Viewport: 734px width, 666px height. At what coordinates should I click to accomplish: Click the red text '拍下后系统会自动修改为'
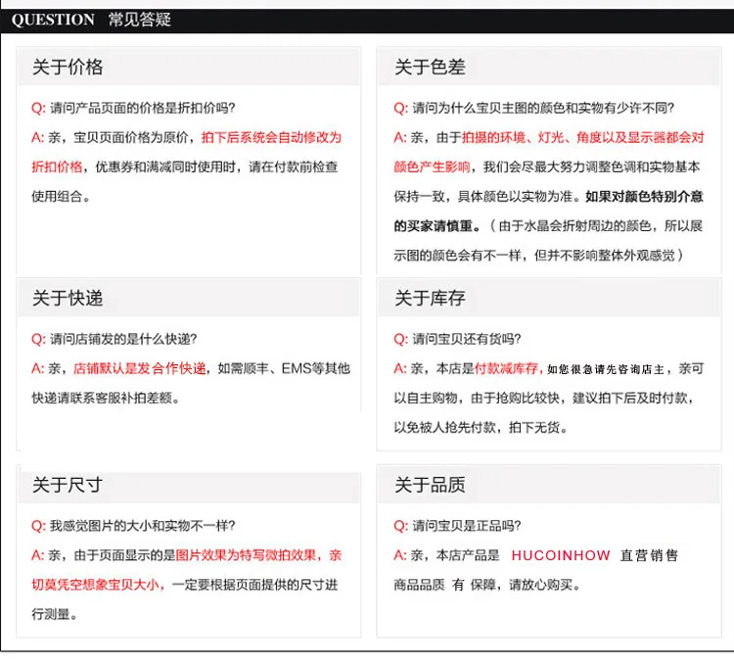[x=271, y=138]
